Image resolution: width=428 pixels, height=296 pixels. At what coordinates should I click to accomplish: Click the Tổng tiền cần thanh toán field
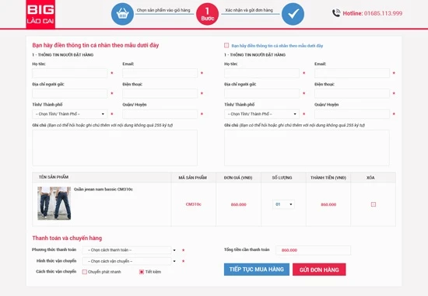click(x=313, y=250)
